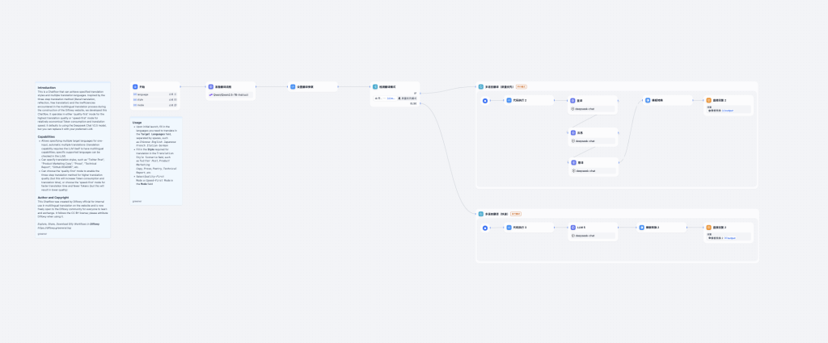Click the orange parallel-mode badge on lower iteration
The height and width of the screenshot is (343, 828).
click(516, 214)
